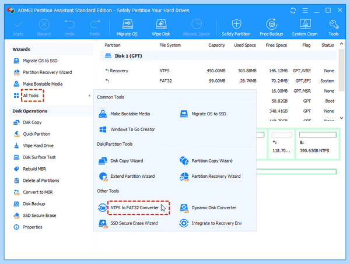Select the FAT32 99.00MB partition row
Viewport: 350px width, 264px height.
pos(219,81)
